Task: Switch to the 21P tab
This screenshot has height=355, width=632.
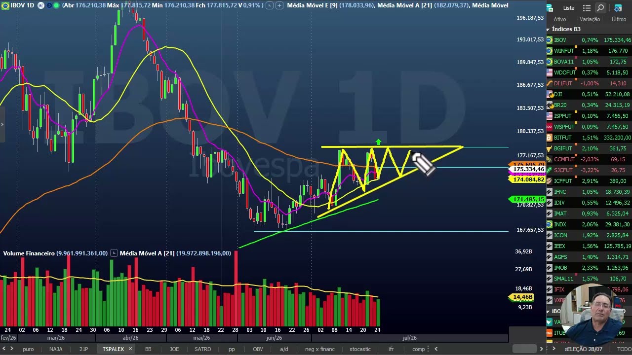Action: click(x=84, y=349)
